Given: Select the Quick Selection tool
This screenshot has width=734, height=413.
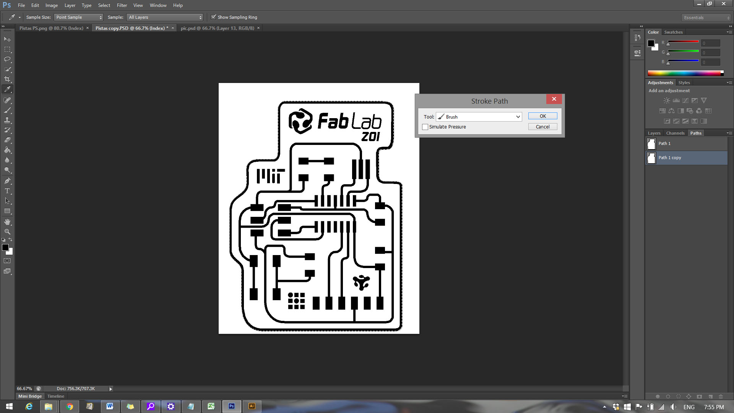Looking at the screenshot, I should coord(7,69).
